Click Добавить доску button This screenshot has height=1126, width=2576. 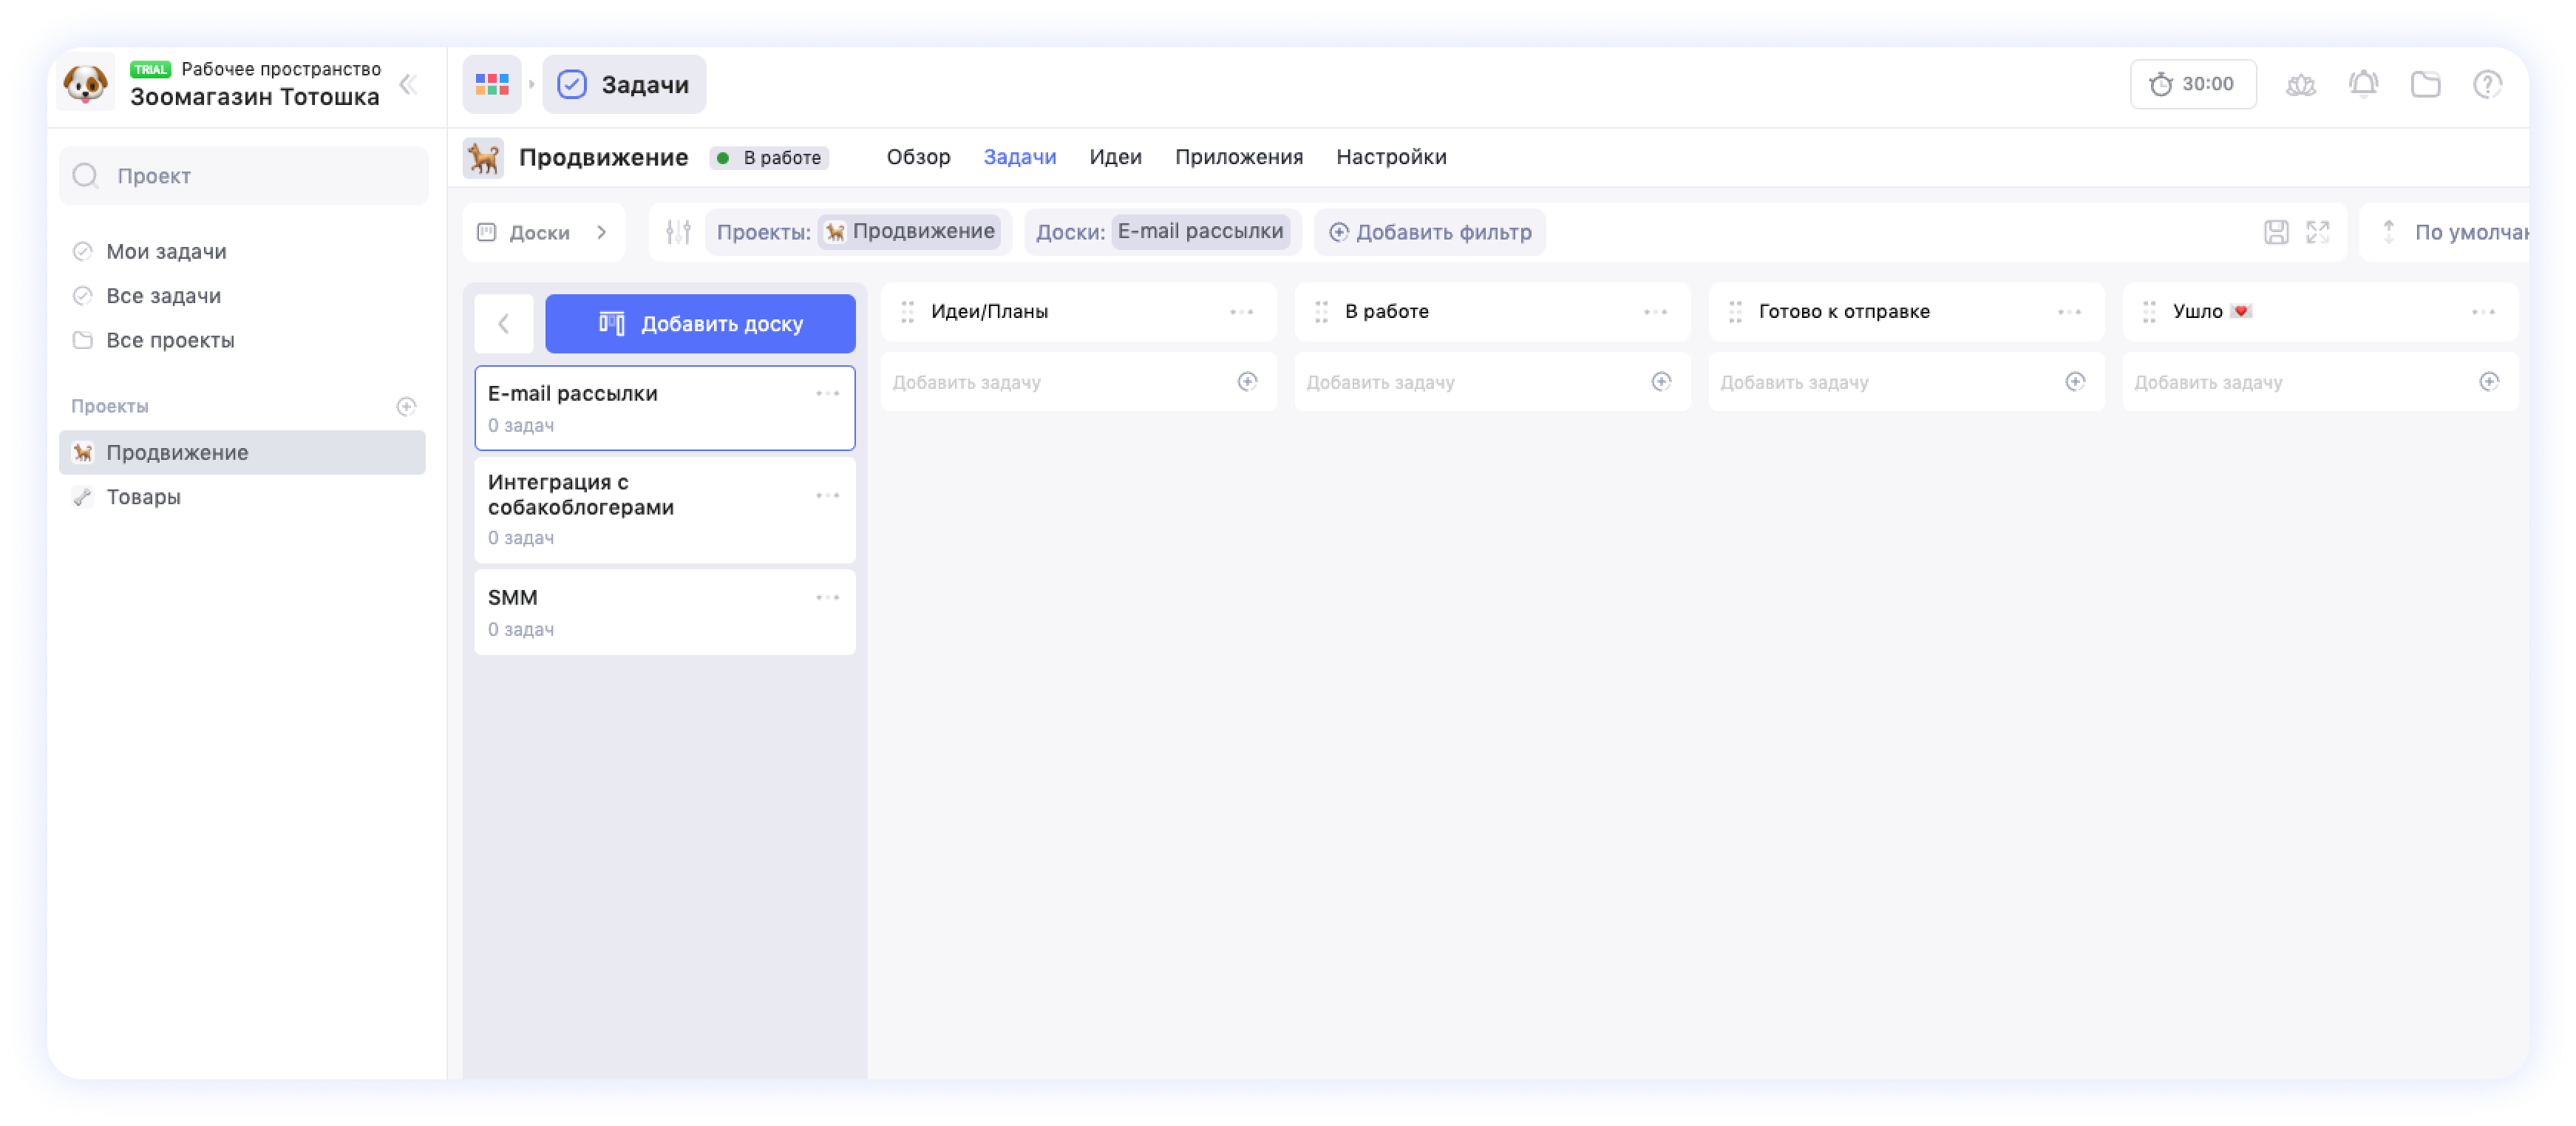click(x=700, y=323)
